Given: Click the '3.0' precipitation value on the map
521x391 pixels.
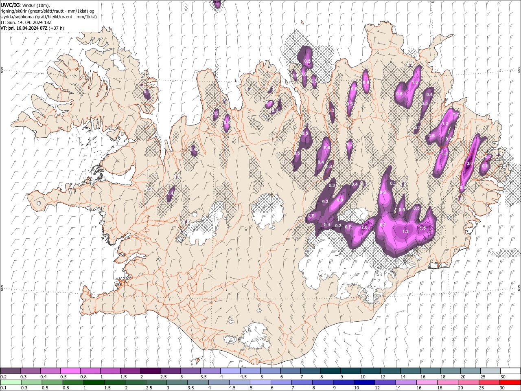Looking at the screenshot, I should [469, 163].
